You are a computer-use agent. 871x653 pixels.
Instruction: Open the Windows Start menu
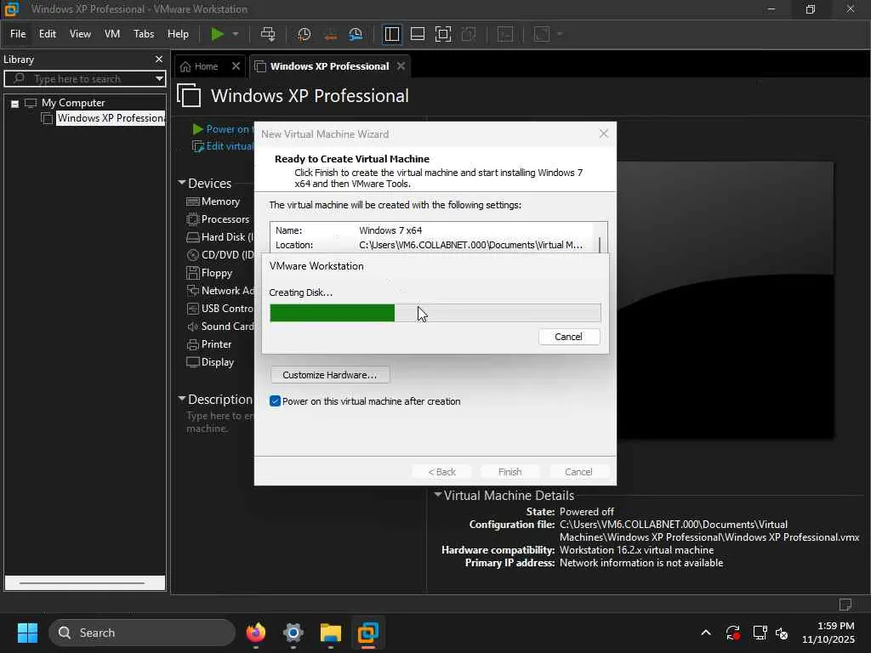[27, 633]
